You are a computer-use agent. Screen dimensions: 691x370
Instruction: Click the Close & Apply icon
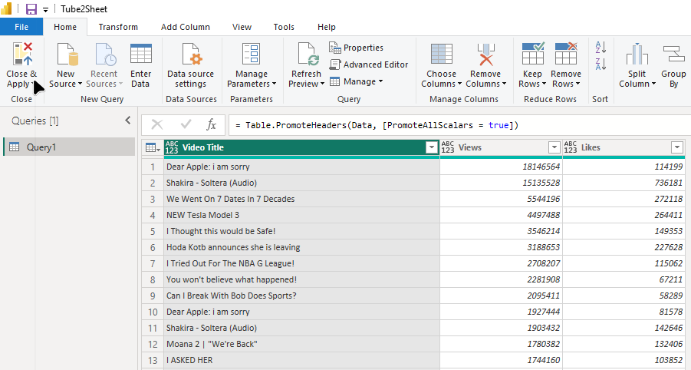[22, 54]
